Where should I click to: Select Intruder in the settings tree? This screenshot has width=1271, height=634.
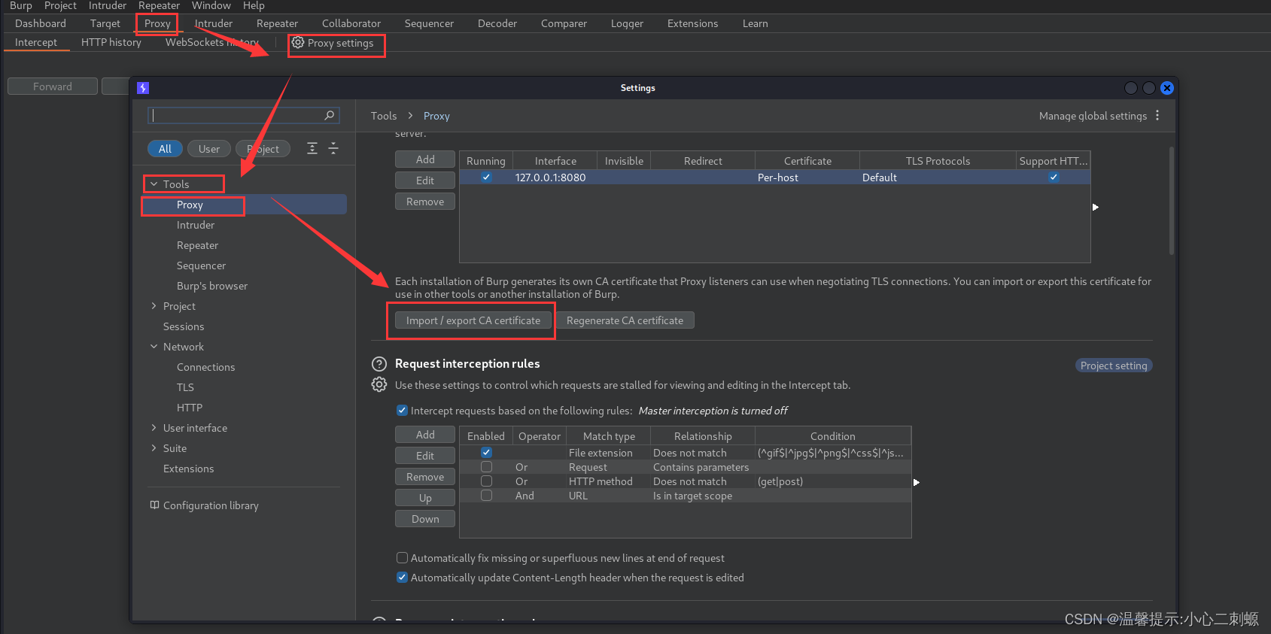(196, 225)
